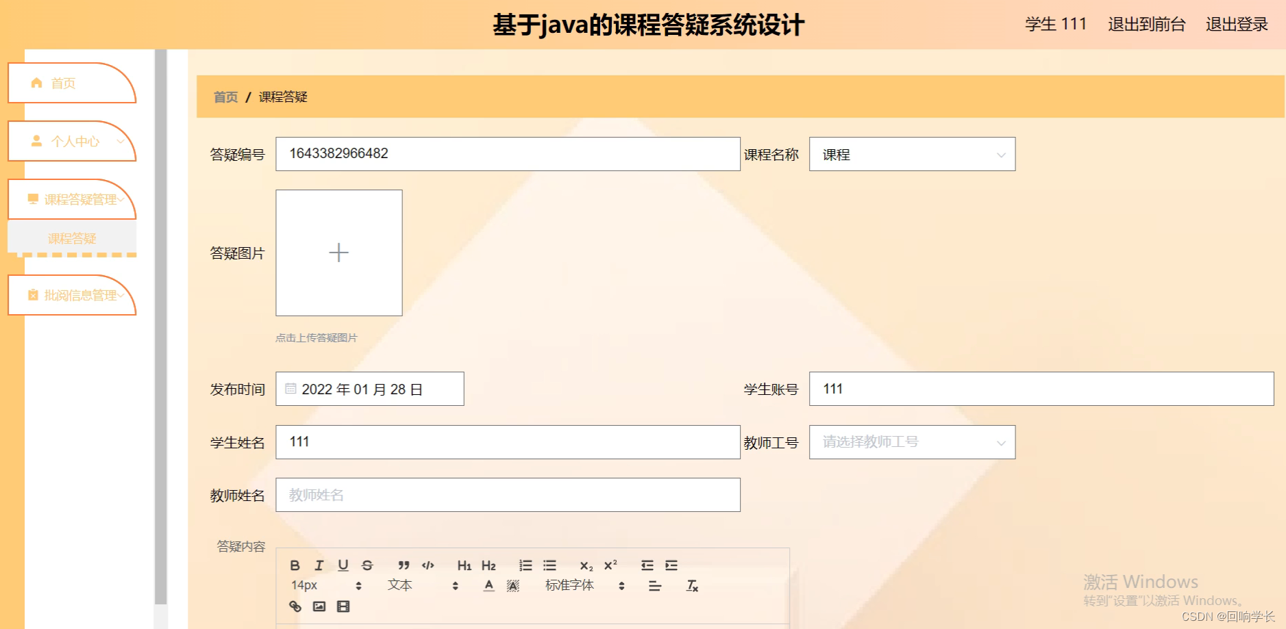Open the 课程名称 course dropdown

(911, 154)
